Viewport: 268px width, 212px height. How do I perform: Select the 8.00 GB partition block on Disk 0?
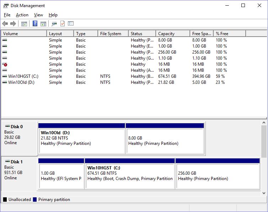tap(165, 138)
